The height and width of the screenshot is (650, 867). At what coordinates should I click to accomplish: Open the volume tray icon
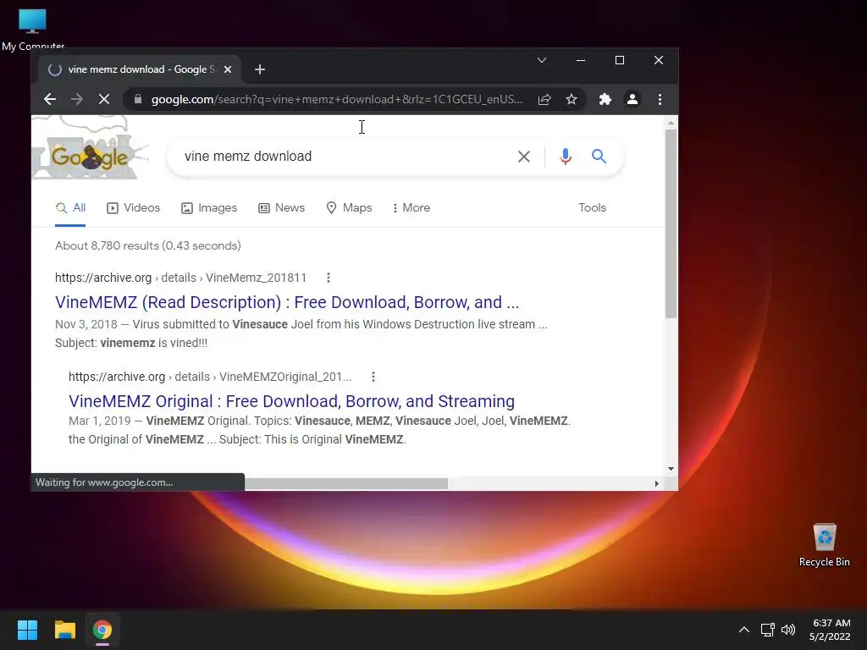pos(788,630)
